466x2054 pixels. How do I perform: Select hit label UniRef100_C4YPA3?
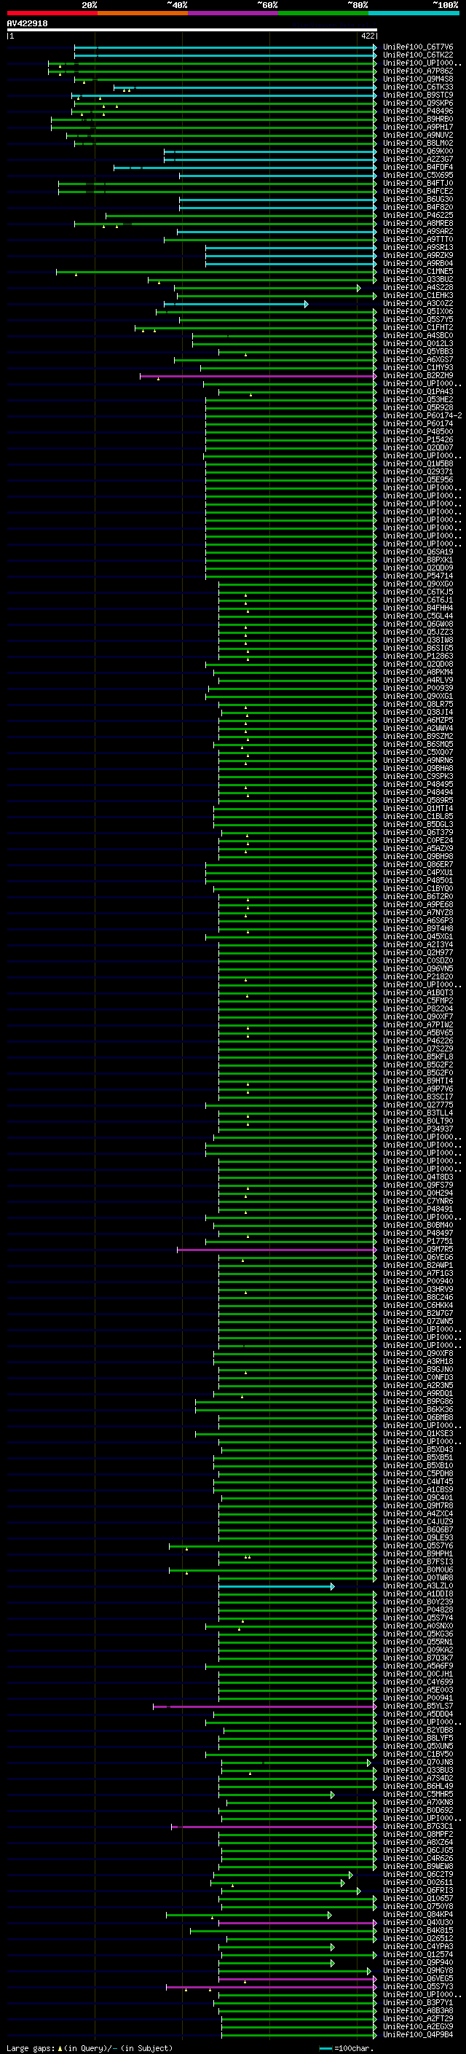pos(418,1946)
